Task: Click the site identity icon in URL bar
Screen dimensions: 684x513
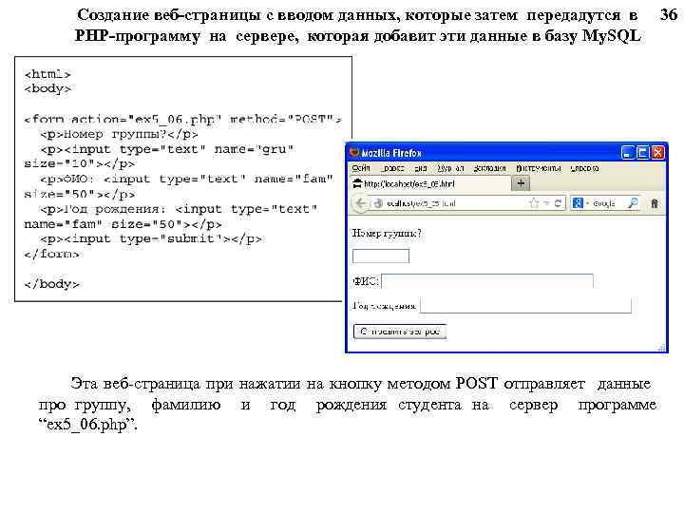Action: point(378,203)
